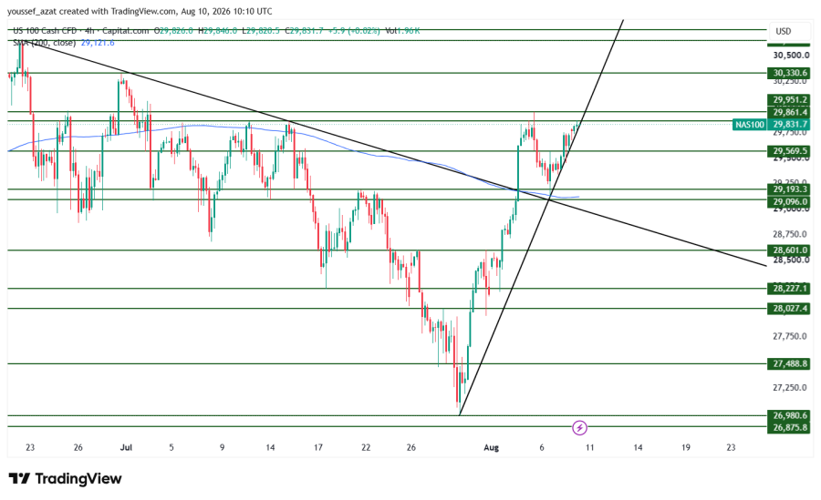The width and height of the screenshot is (821, 500).
Task: Select the 29,861.4 price level label
Action: tap(789, 112)
